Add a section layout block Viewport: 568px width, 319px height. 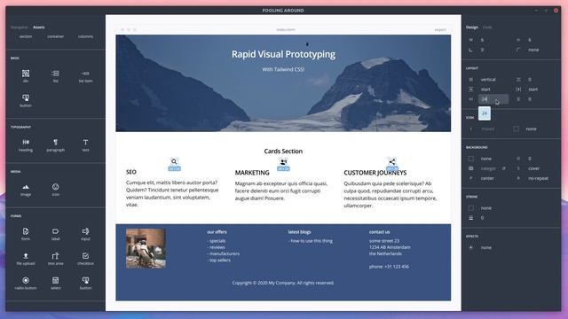(x=26, y=36)
